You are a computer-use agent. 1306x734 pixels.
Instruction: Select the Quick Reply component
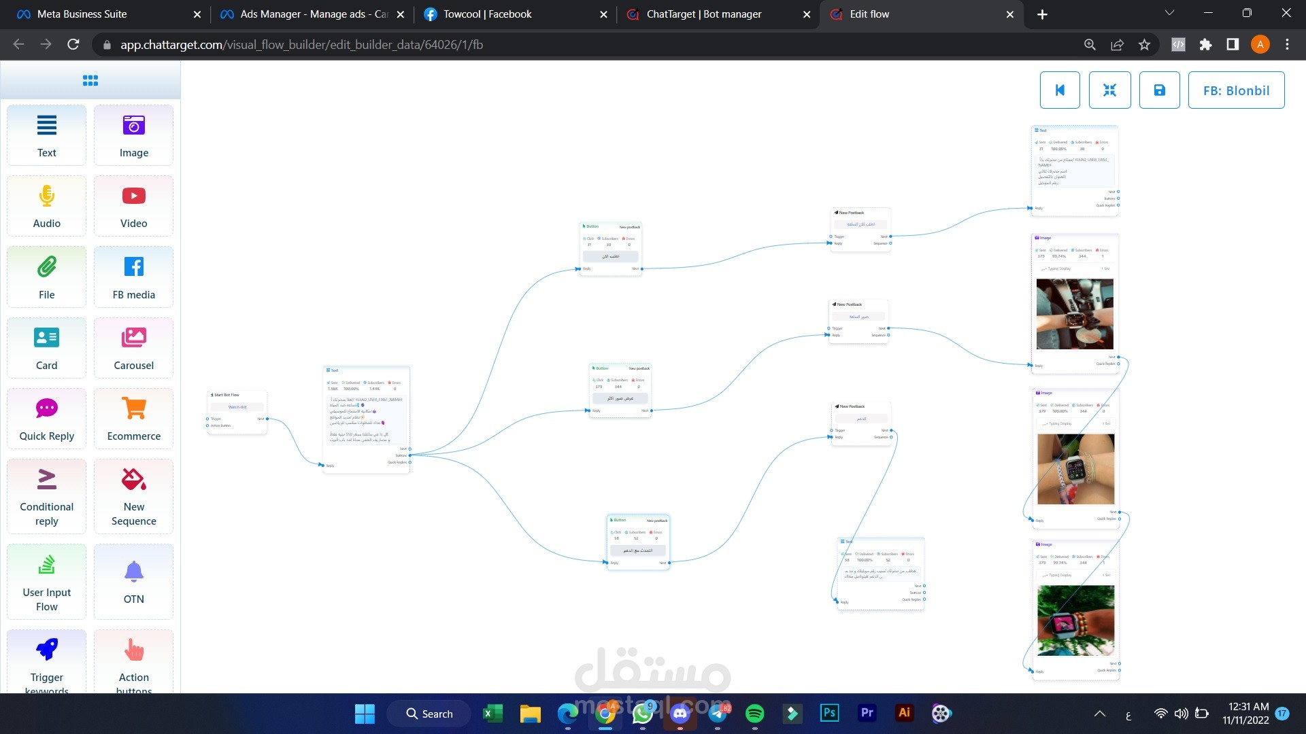click(46, 418)
